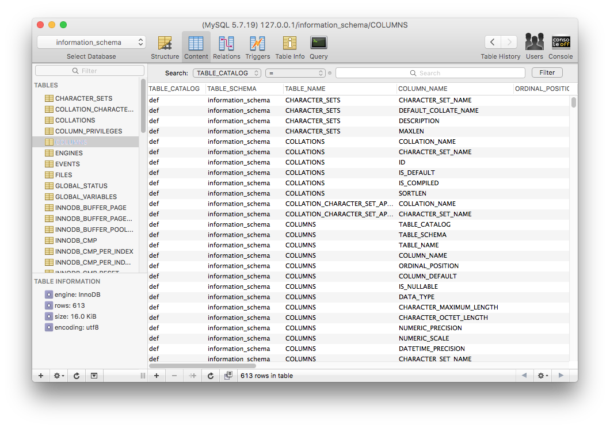Select the Content tab
Image resolution: width=610 pixels, height=428 pixels.
[196, 47]
